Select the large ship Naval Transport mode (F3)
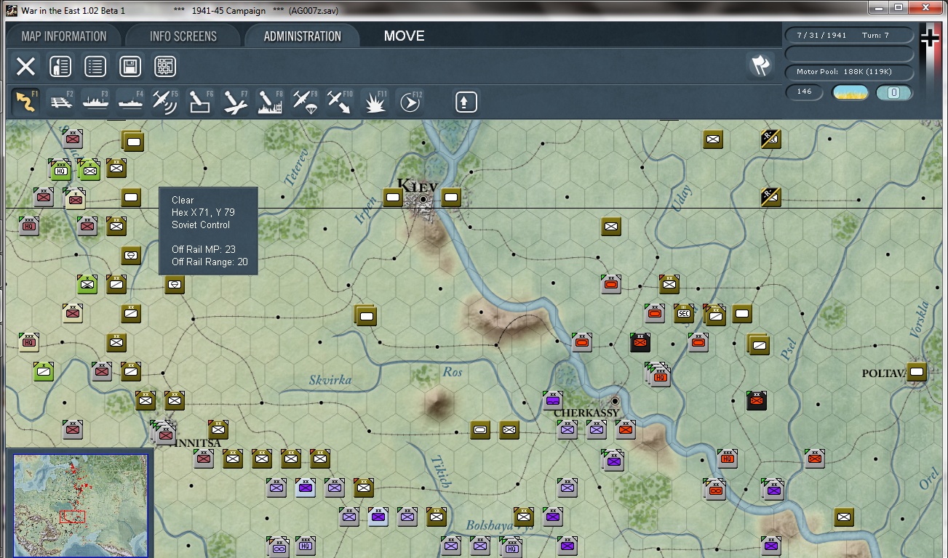The width and height of the screenshot is (948, 558). [96, 102]
